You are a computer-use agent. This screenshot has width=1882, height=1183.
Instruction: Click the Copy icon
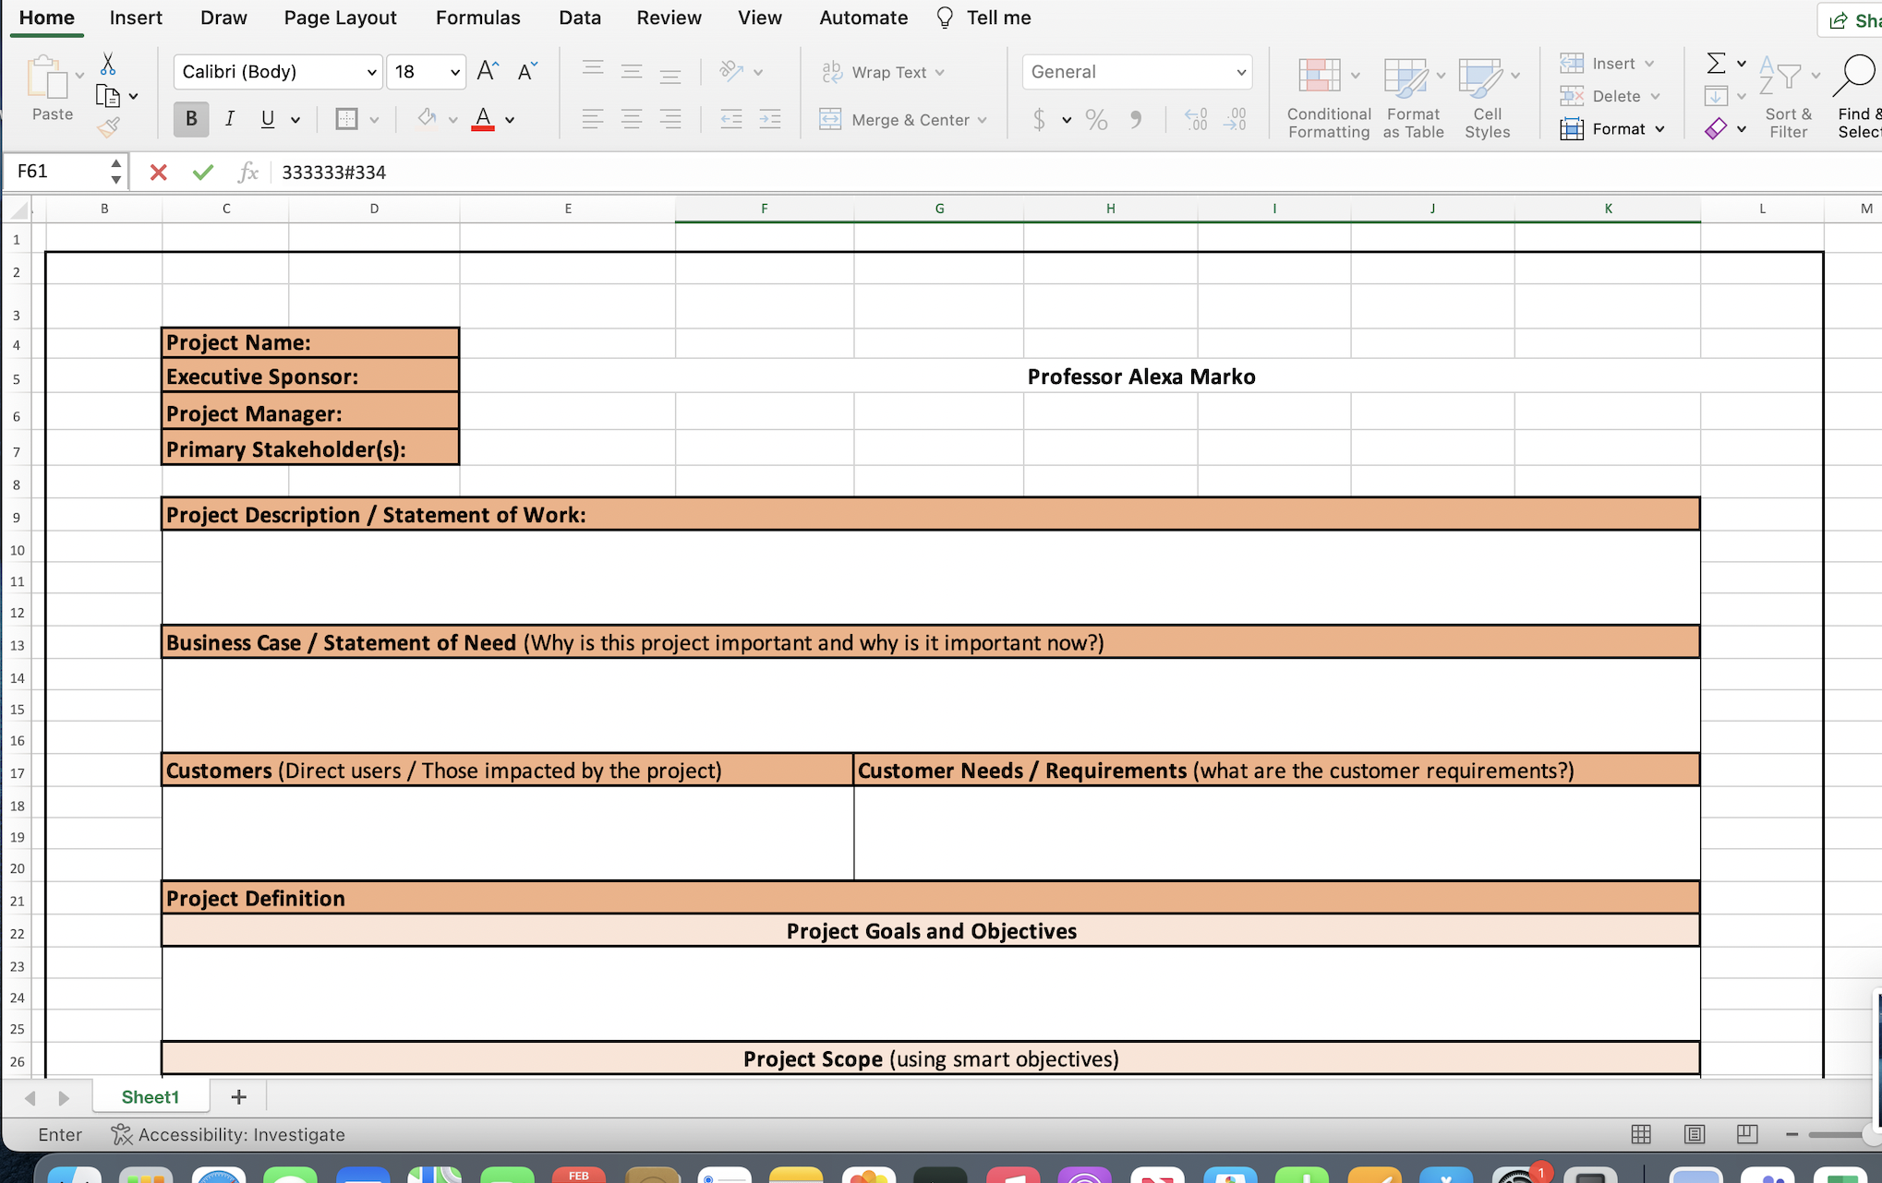(108, 96)
